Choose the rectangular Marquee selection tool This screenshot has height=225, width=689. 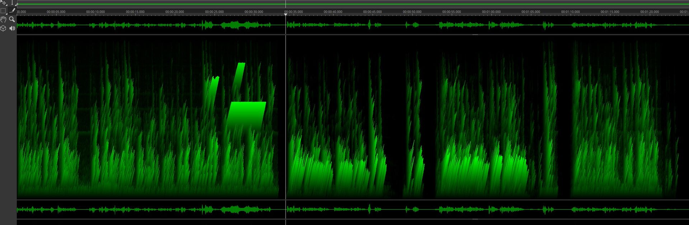4,11
